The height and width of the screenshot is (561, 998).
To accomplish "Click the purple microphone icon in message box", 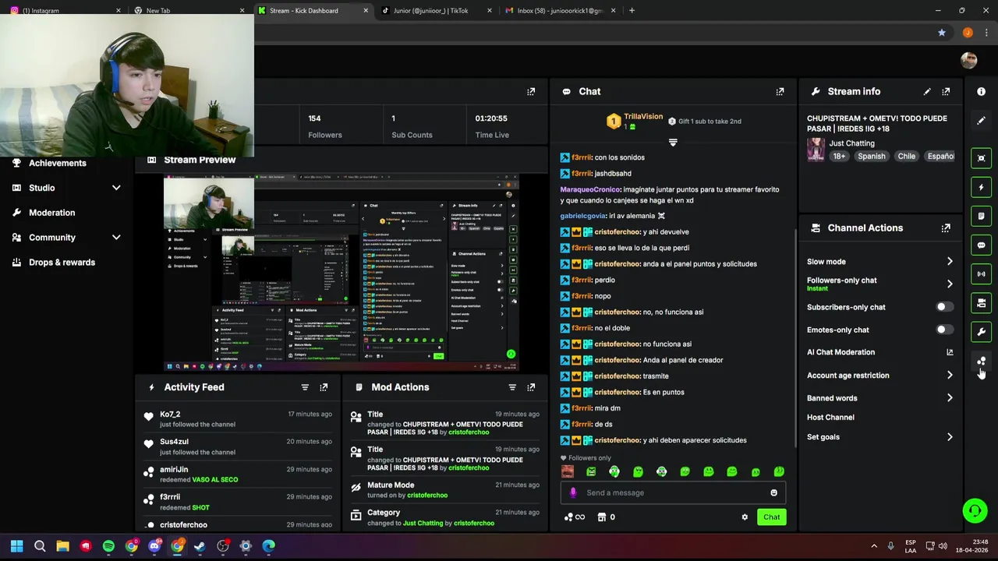I will coord(573,492).
